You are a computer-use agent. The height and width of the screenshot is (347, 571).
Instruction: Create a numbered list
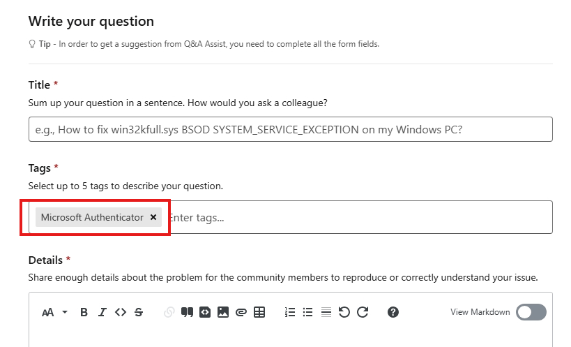[x=290, y=312]
